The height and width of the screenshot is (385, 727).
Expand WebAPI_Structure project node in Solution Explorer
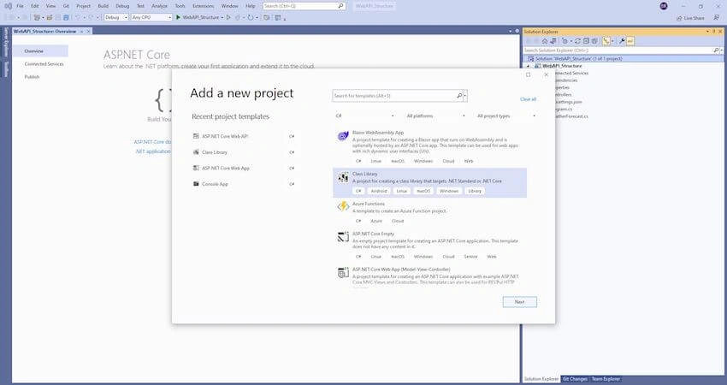[528, 66]
